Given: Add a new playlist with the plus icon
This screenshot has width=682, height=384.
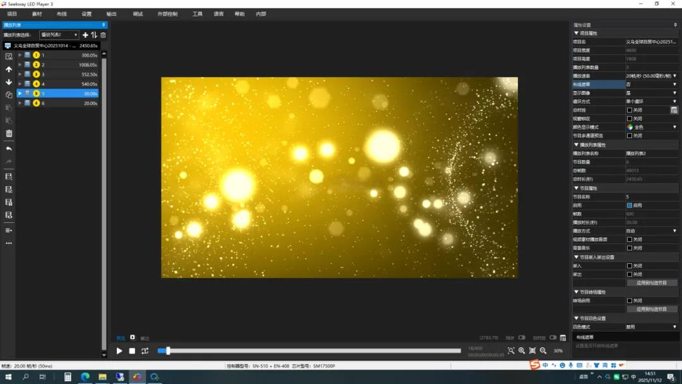Looking at the screenshot, I should 85,35.
